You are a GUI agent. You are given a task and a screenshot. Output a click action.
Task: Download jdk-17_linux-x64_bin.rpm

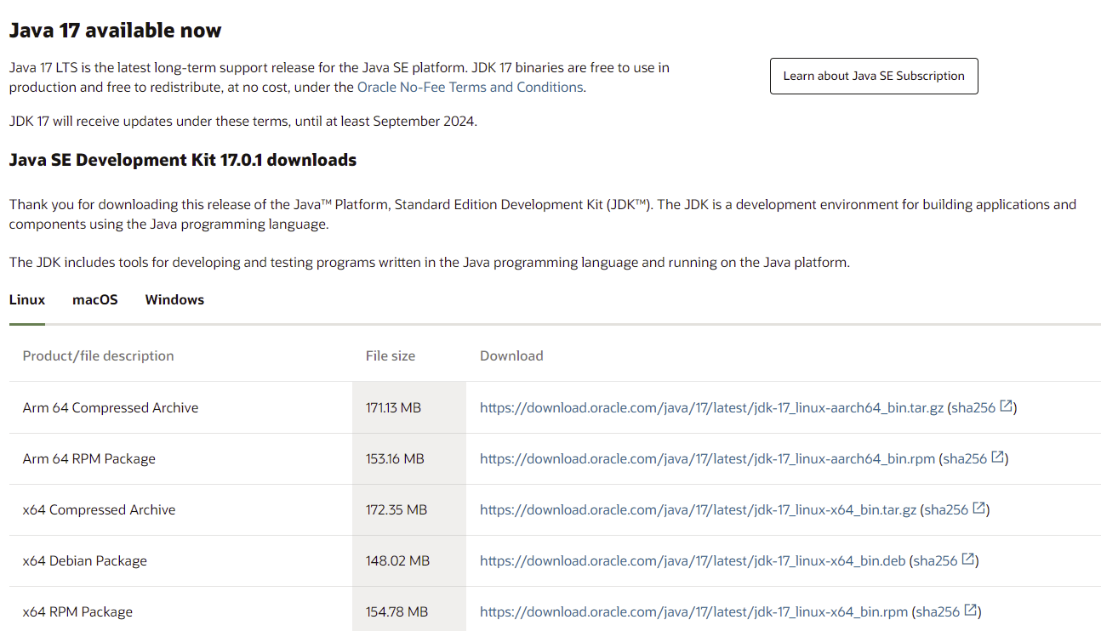point(693,611)
